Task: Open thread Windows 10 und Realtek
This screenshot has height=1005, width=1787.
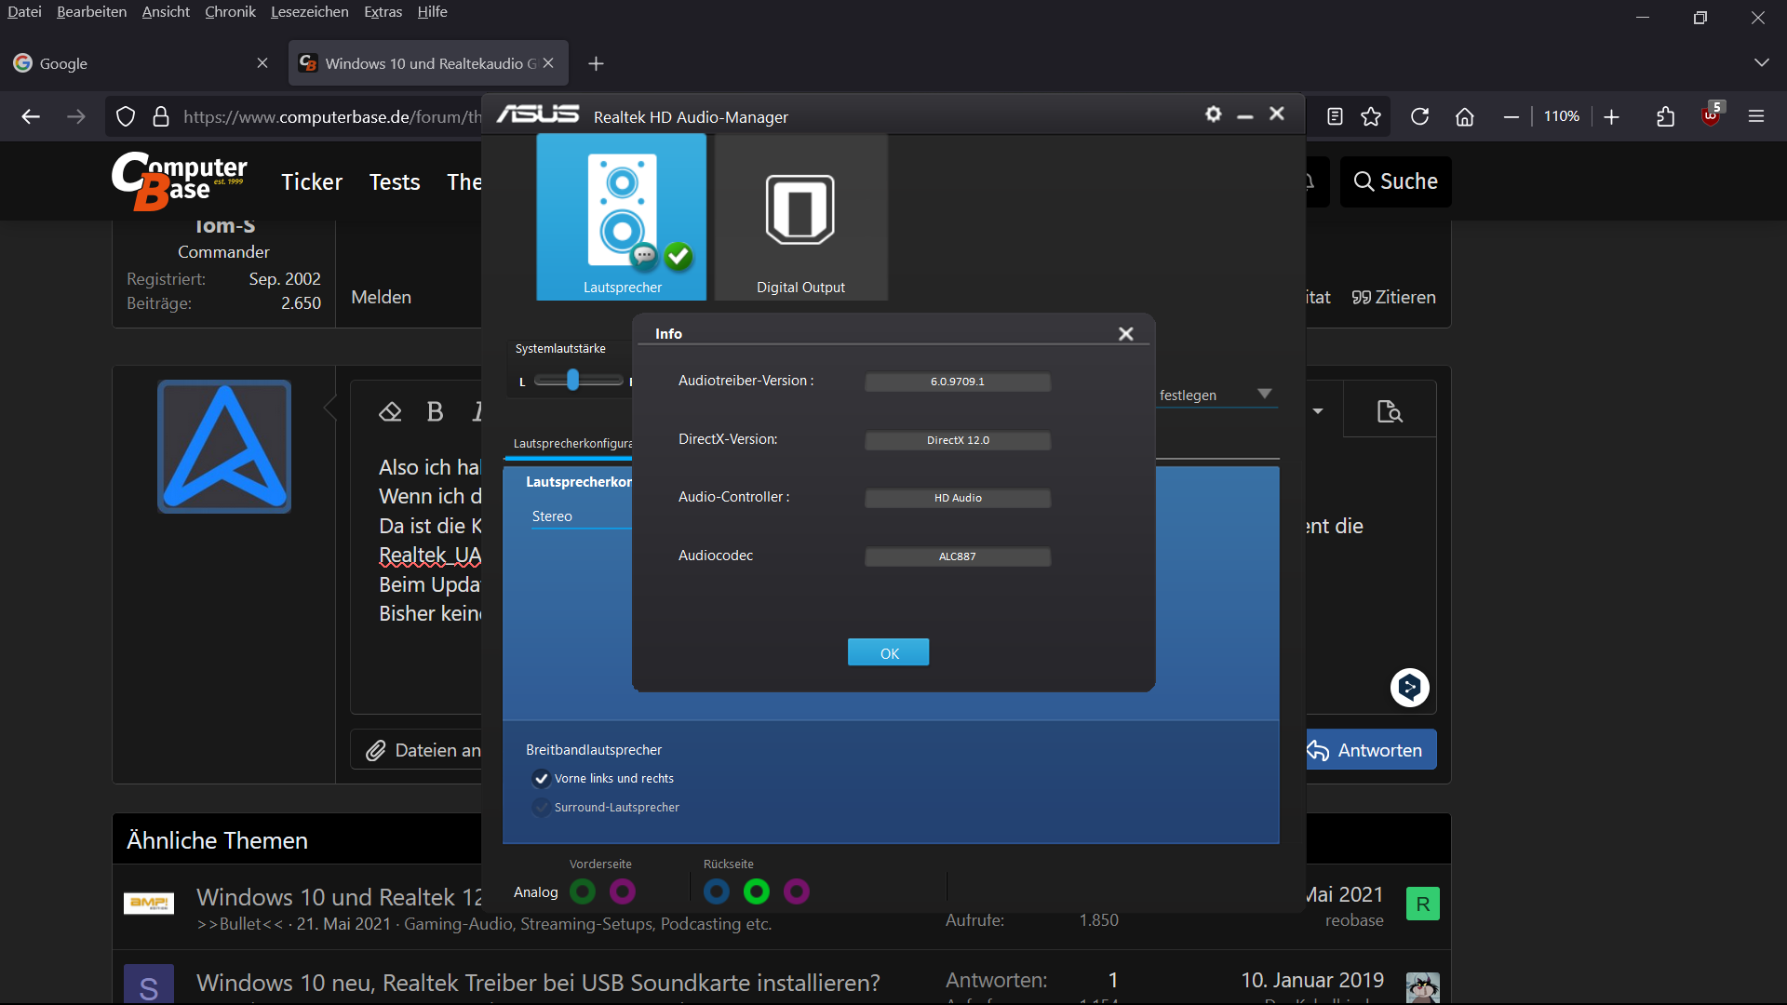Action: [x=339, y=897]
